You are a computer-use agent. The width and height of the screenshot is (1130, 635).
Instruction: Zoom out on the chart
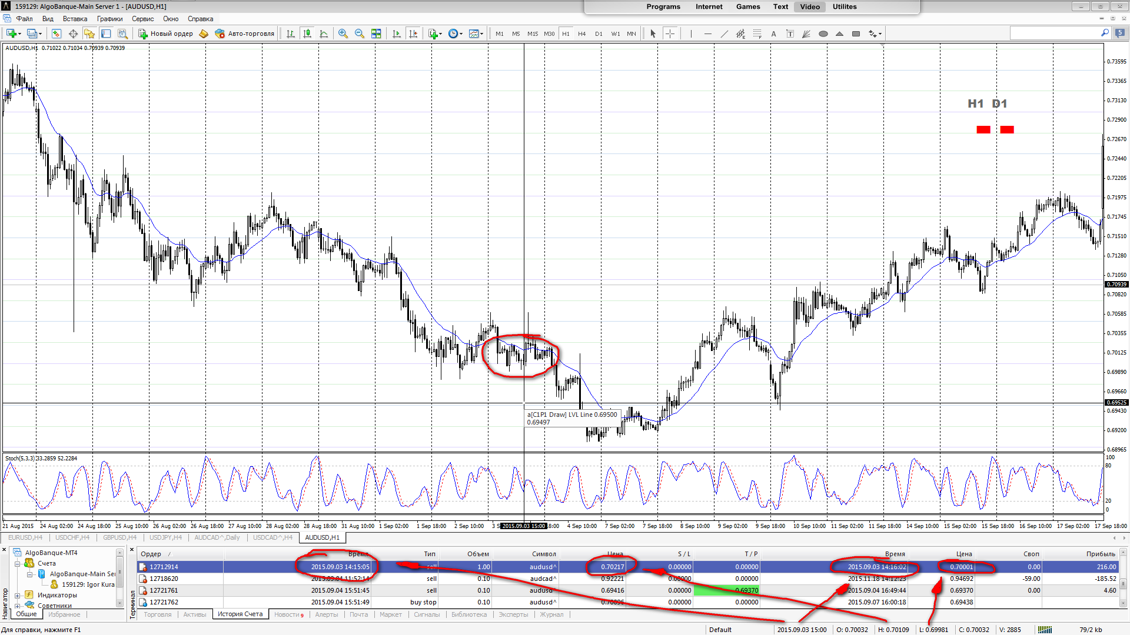coord(360,34)
